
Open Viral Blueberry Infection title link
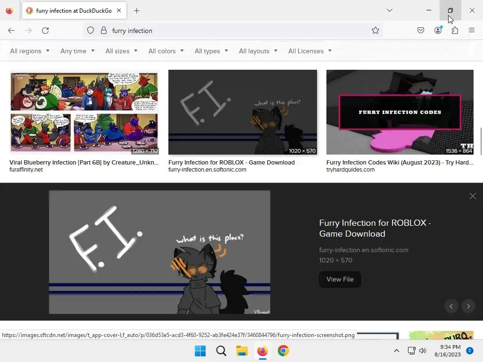(x=84, y=162)
